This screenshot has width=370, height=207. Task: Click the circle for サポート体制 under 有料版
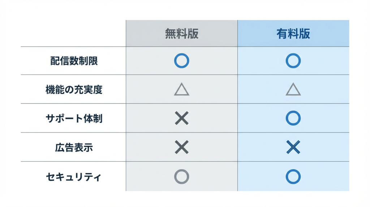pyautogui.click(x=293, y=118)
